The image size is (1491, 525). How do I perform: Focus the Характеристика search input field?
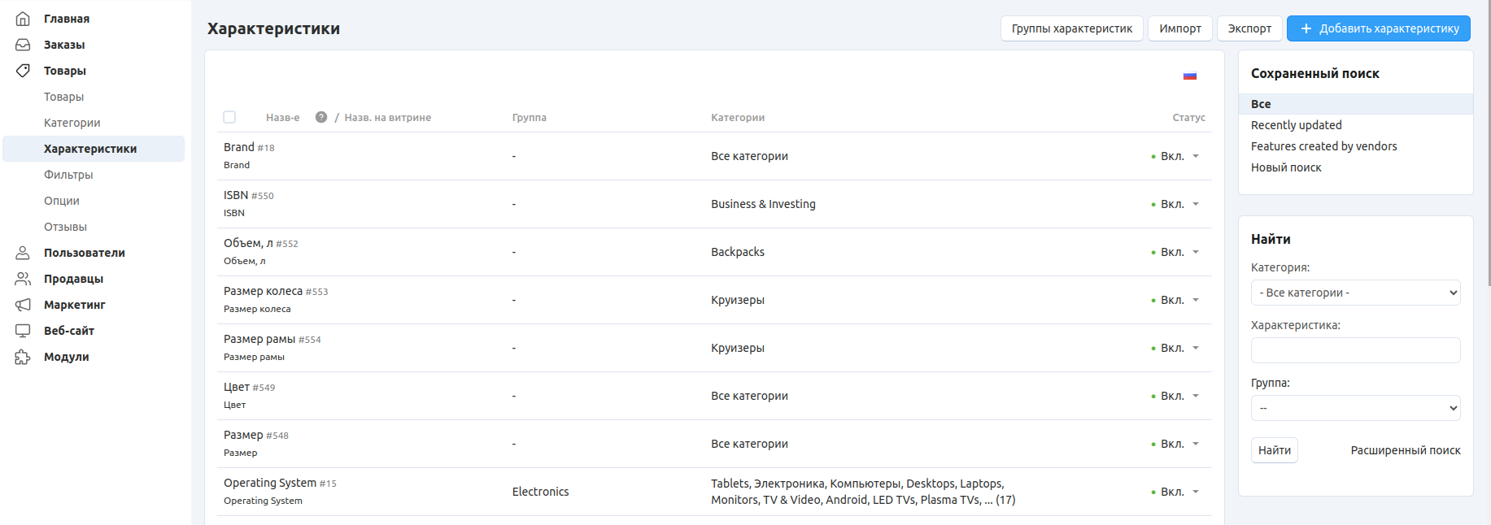point(1355,350)
